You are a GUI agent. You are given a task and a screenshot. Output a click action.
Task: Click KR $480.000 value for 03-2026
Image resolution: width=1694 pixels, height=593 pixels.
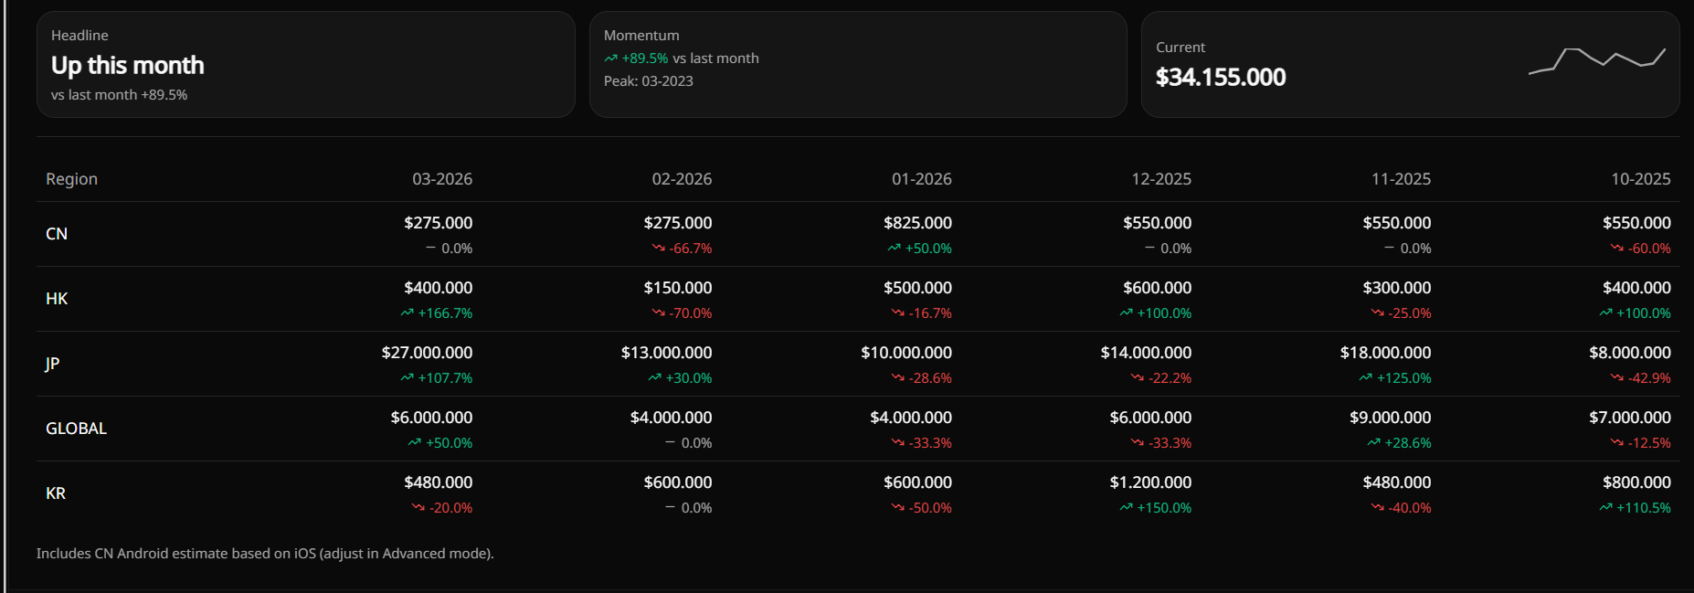click(439, 482)
